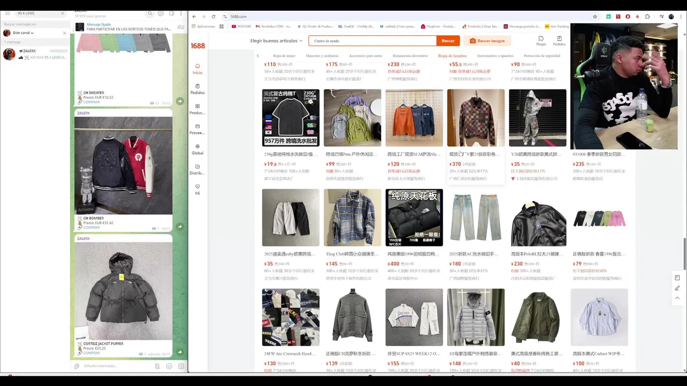Open Telegram channel more options menu

[x=182, y=13]
